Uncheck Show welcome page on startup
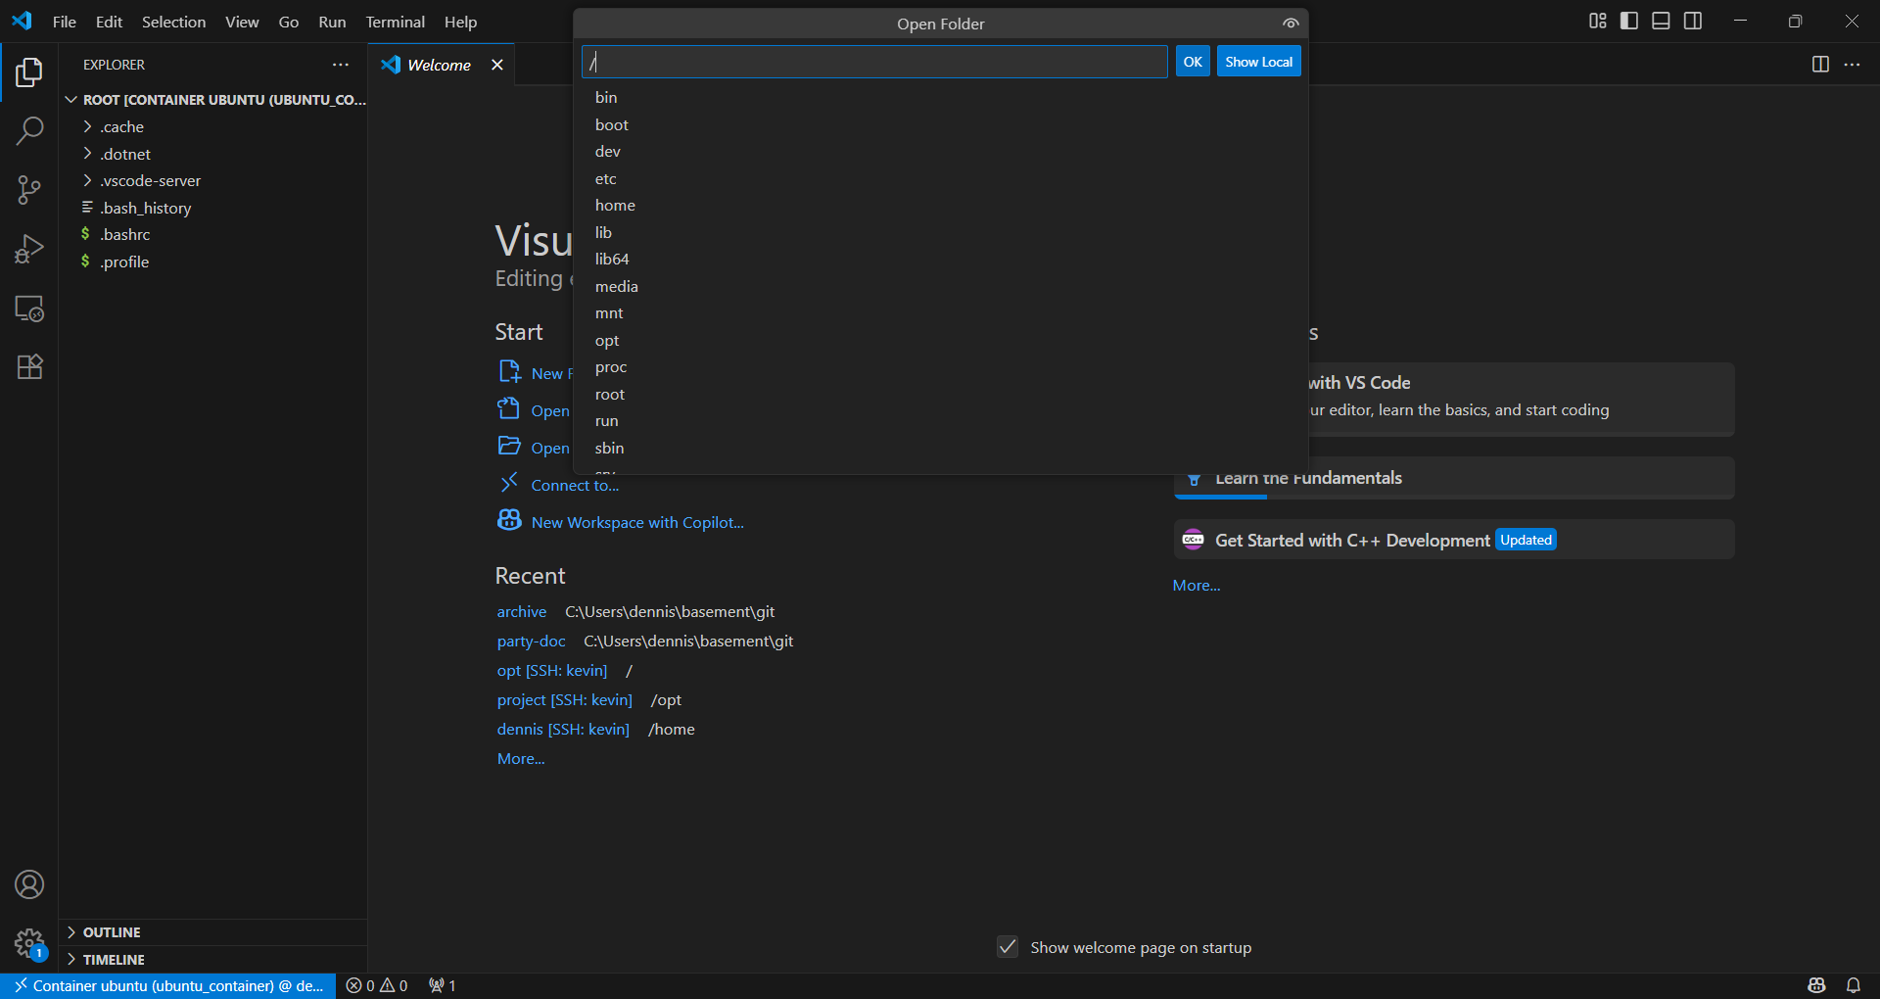 (1008, 947)
